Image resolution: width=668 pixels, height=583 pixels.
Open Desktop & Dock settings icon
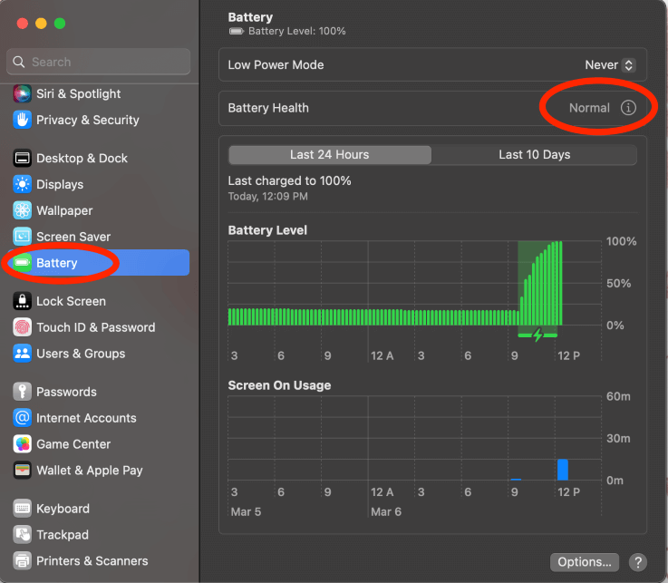coord(23,158)
